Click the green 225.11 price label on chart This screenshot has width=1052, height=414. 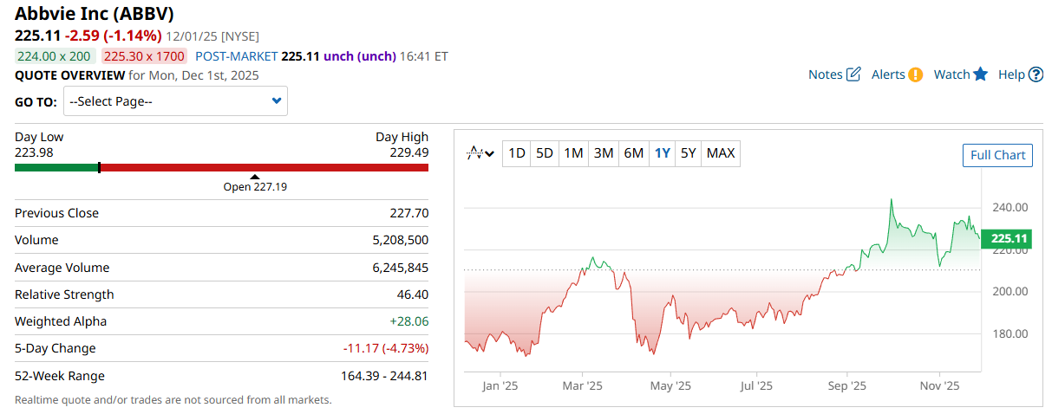point(1008,238)
